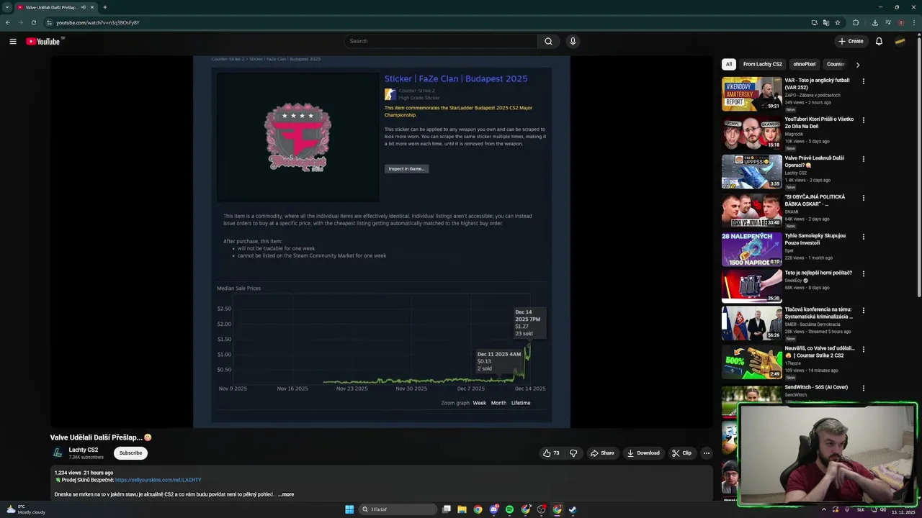Open options for the VAR 252 video

[863, 81]
